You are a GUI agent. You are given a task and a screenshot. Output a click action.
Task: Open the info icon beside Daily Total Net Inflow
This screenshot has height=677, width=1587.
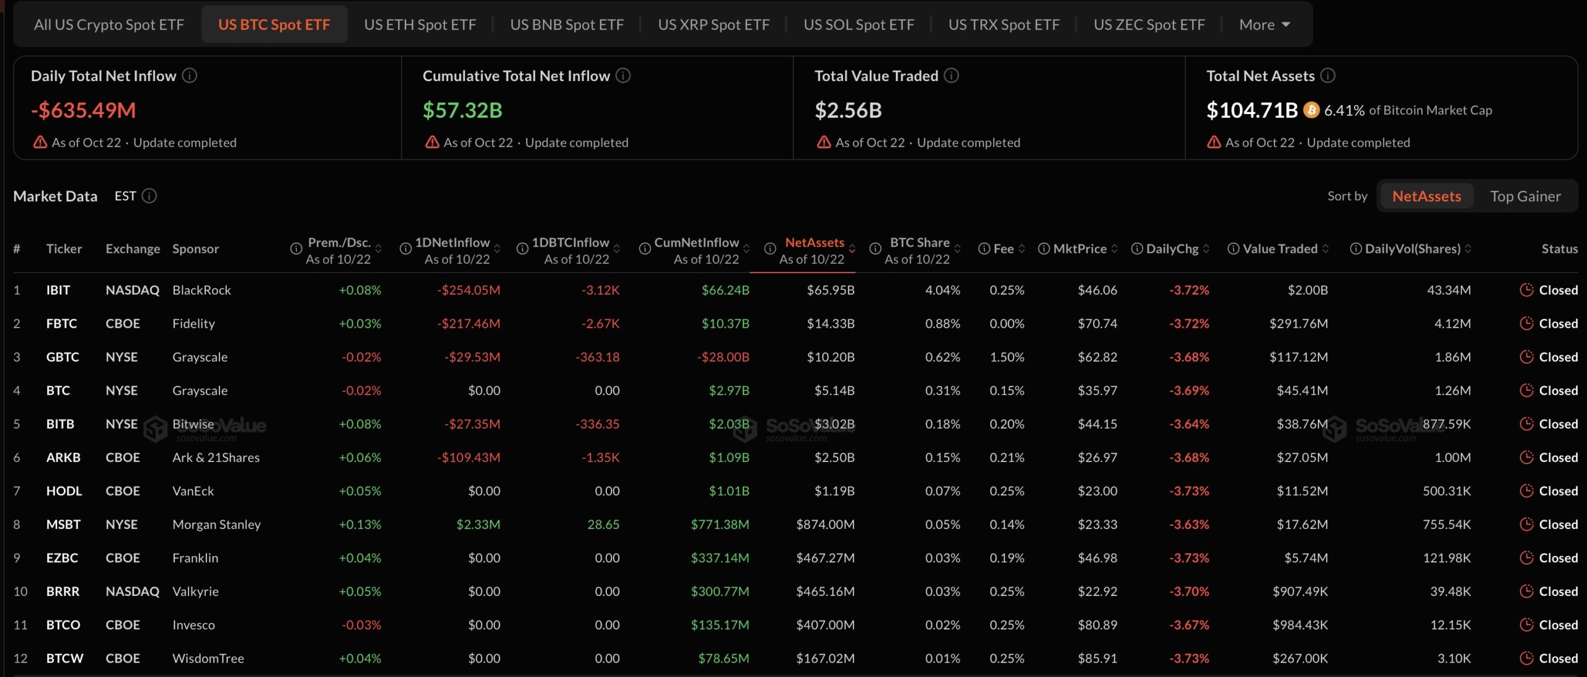click(190, 76)
